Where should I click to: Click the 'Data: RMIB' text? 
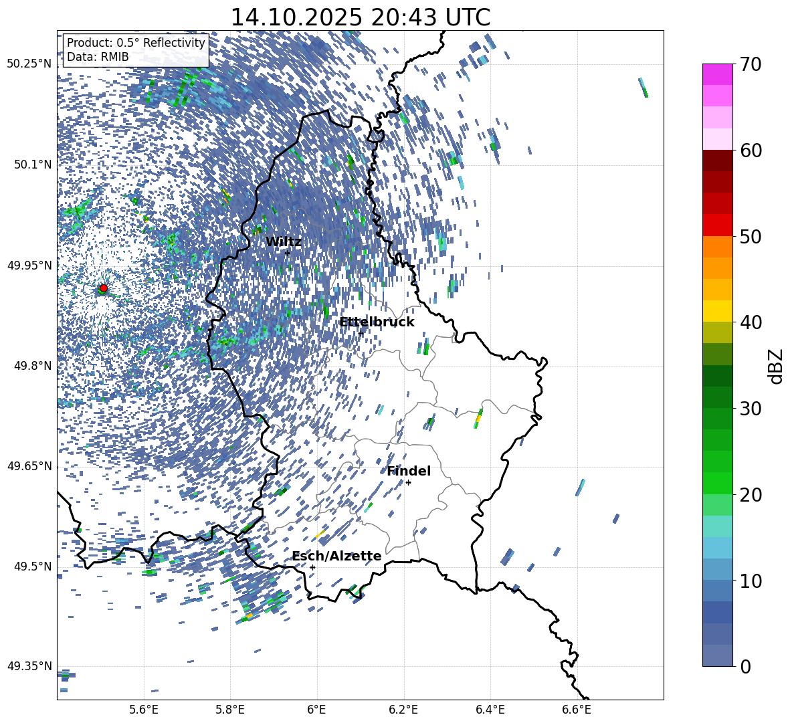point(98,57)
